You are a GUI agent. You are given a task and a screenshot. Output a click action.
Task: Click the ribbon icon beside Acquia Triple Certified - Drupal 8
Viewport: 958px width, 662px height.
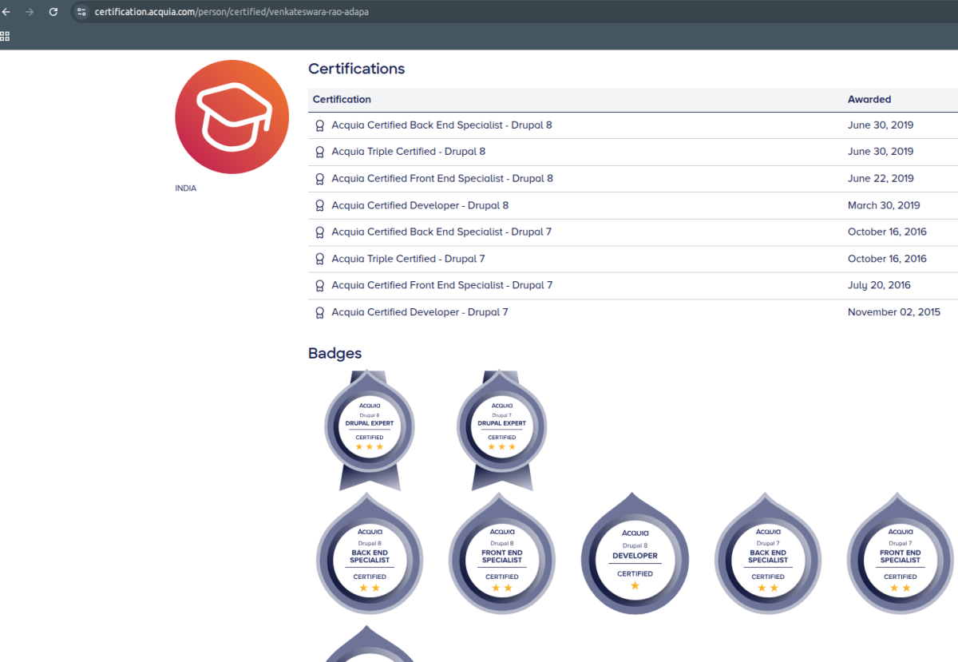tap(319, 152)
